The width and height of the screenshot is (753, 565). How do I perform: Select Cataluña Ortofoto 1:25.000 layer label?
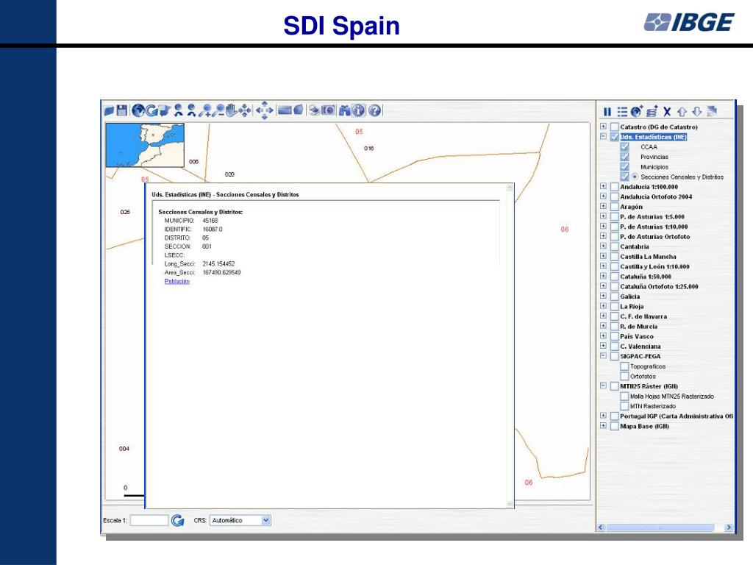point(659,286)
